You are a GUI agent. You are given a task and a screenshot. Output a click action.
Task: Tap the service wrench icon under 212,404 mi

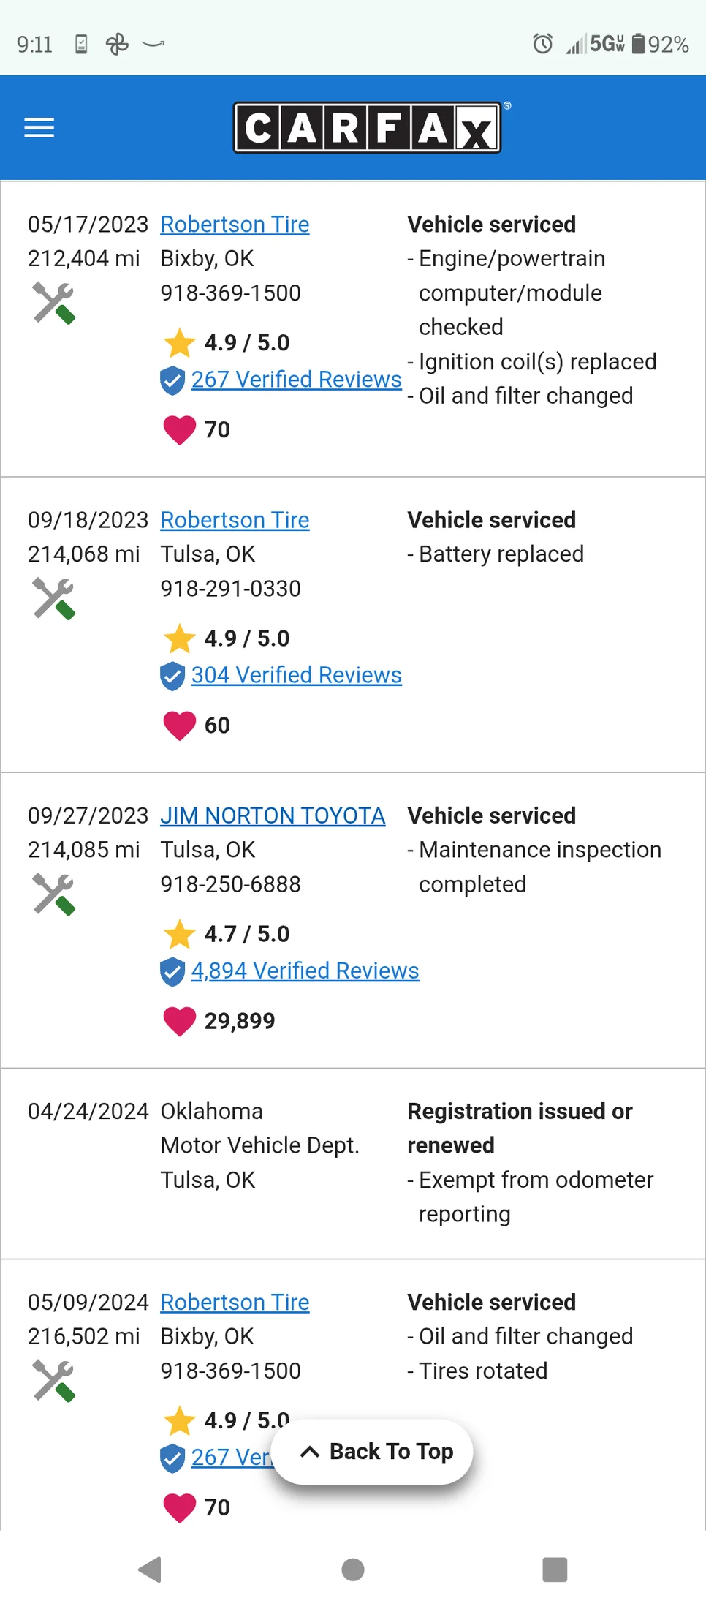coord(54,303)
